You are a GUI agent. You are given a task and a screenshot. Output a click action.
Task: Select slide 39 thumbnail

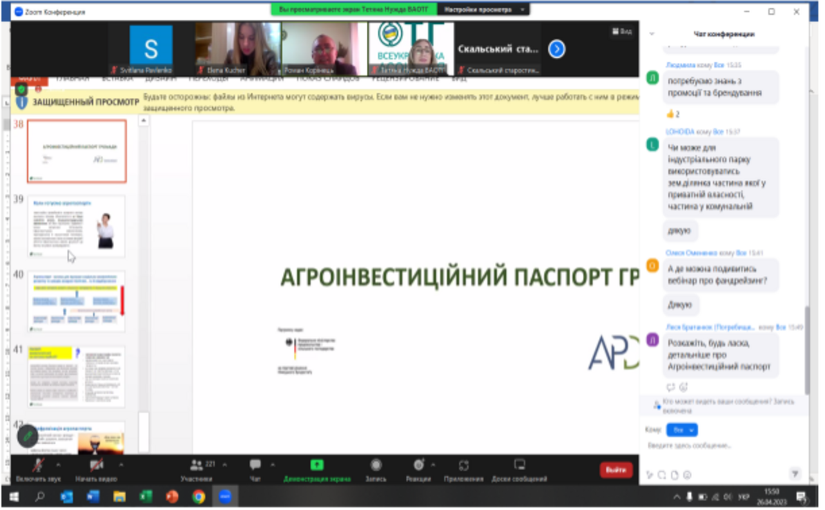76,225
